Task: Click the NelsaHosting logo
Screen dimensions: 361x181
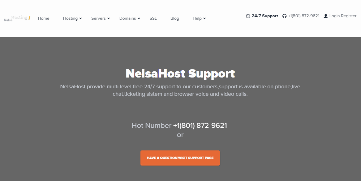Action: tap(17, 19)
